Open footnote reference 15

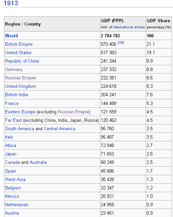(x=121, y=43)
